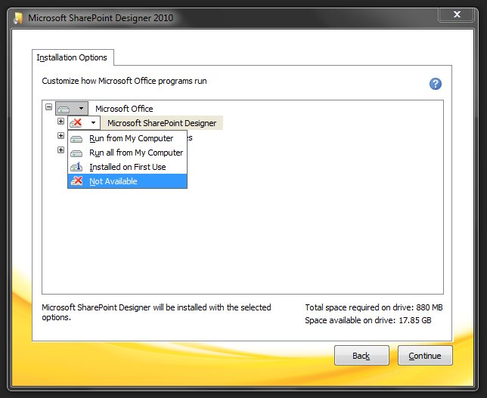Image resolution: width=487 pixels, height=398 pixels.
Task: Click the Microsoft Office drive icon
Action: click(x=64, y=109)
